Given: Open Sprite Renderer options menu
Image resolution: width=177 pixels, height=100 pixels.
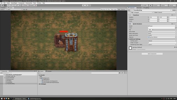Looking at the screenshot, I should (176, 24).
